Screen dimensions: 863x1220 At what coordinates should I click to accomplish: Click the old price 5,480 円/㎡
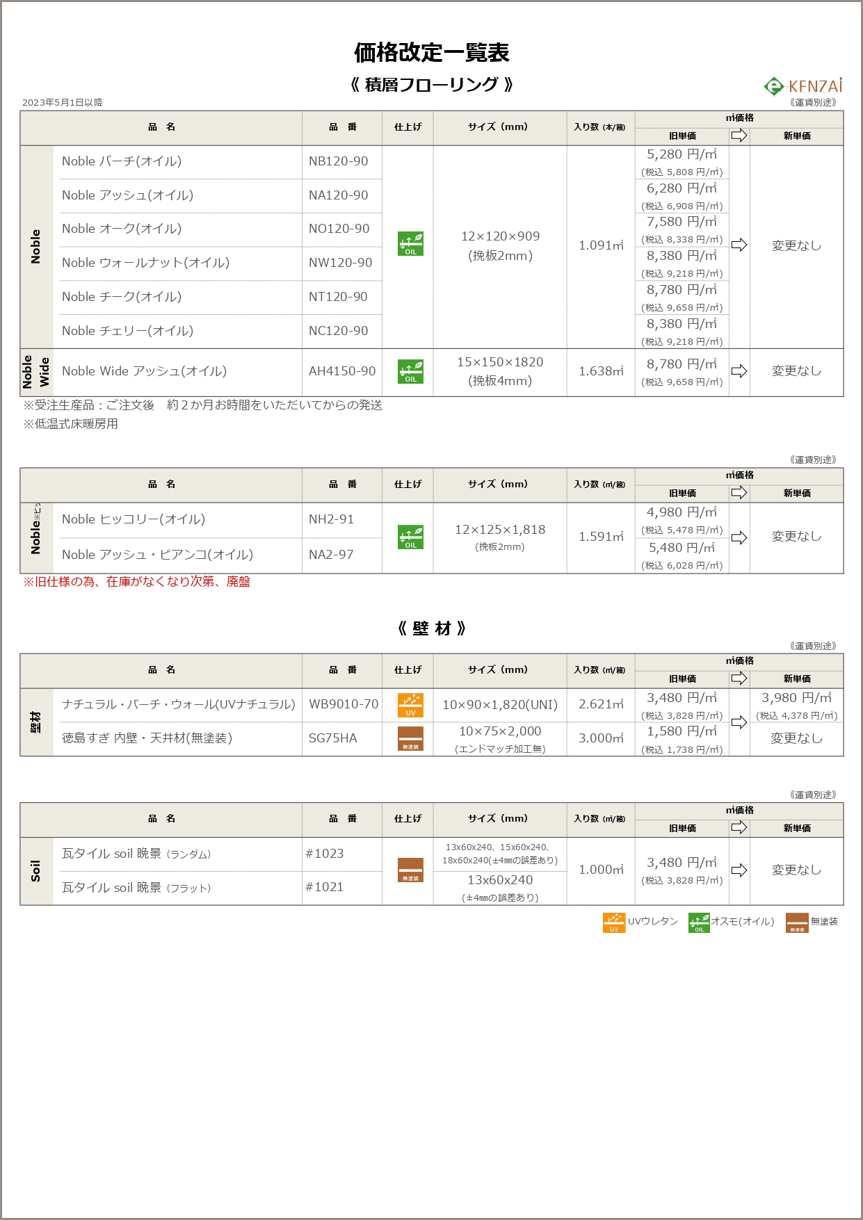[x=682, y=548]
